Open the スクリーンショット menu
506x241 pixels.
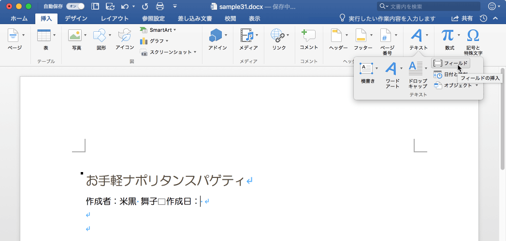click(x=168, y=52)
